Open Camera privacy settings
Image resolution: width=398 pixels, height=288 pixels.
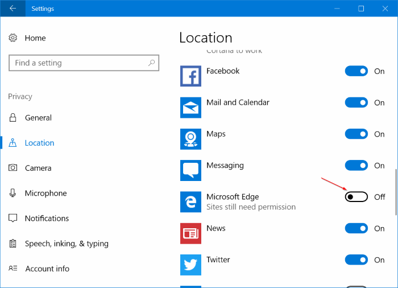tap(38, 168)
